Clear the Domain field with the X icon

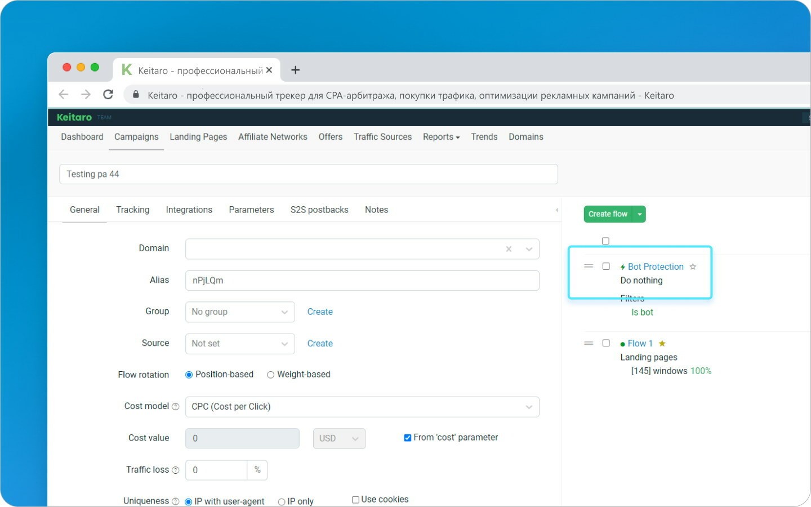point(509,249)
